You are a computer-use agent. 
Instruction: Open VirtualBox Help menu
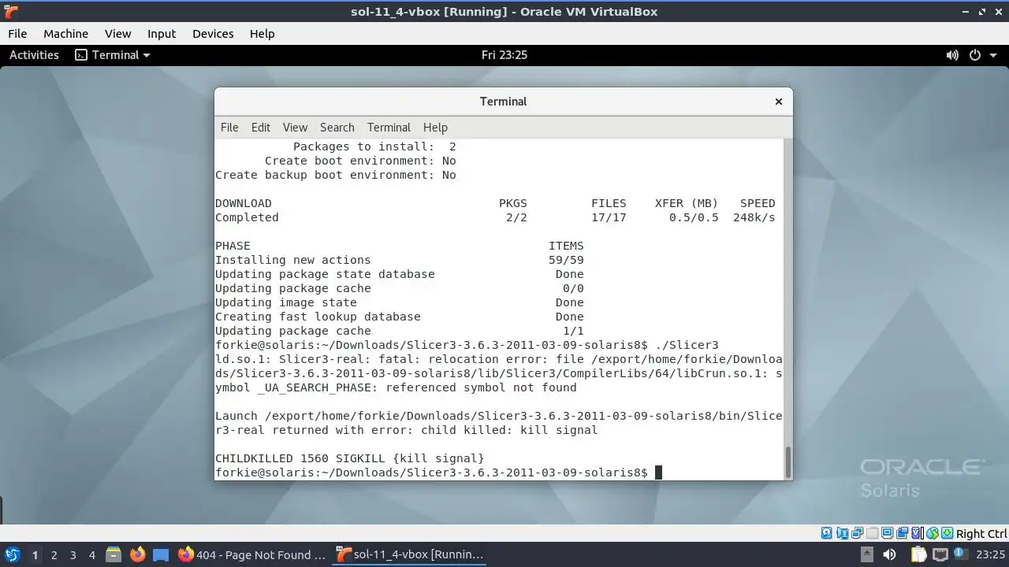click(262, 34)
